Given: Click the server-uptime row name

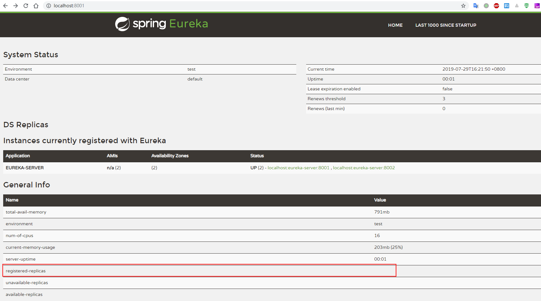Looking at the screenshot, I should click(x=21, y=259).
